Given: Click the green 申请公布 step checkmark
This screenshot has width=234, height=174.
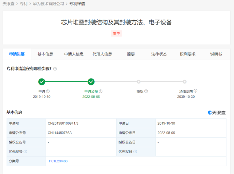Looking at the screenshot, I should [91, 82].
